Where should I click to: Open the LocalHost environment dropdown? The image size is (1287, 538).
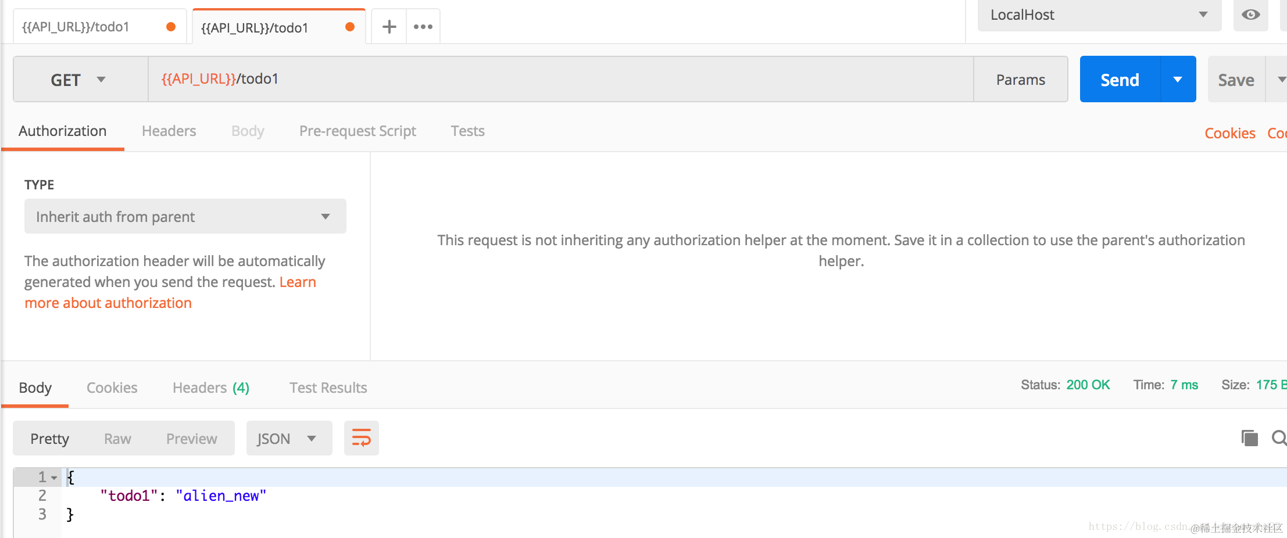tap(1099, 15)
